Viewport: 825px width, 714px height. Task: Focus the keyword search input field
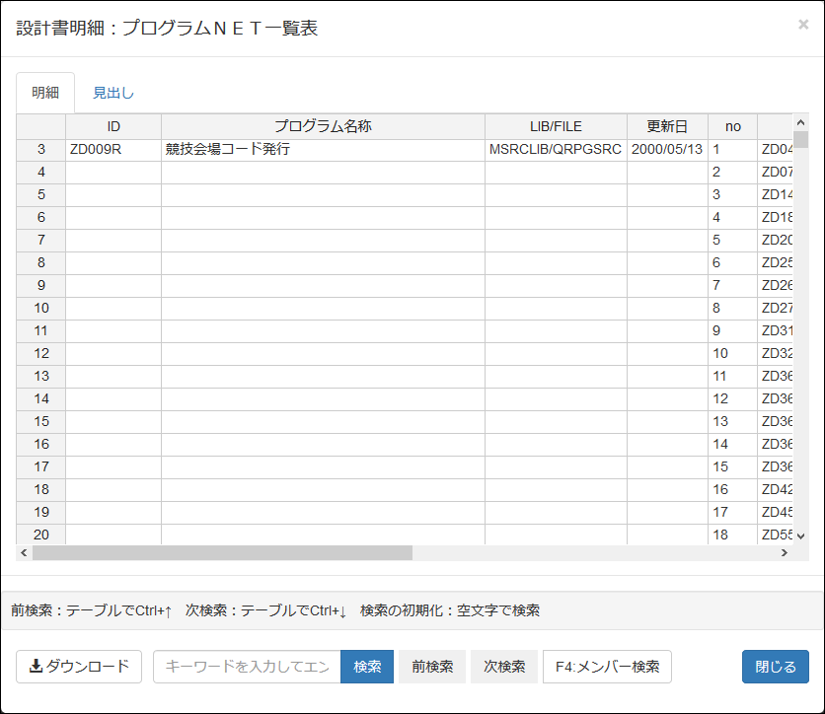247,667
